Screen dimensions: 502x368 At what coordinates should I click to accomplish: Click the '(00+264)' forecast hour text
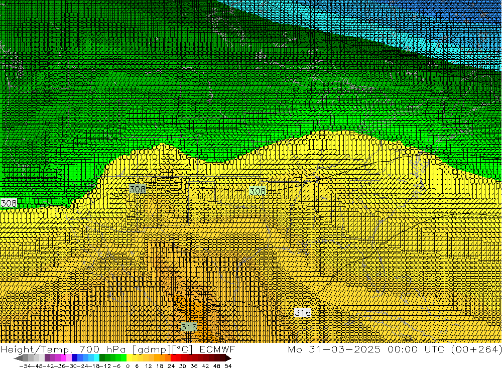(x=476, y=349)
